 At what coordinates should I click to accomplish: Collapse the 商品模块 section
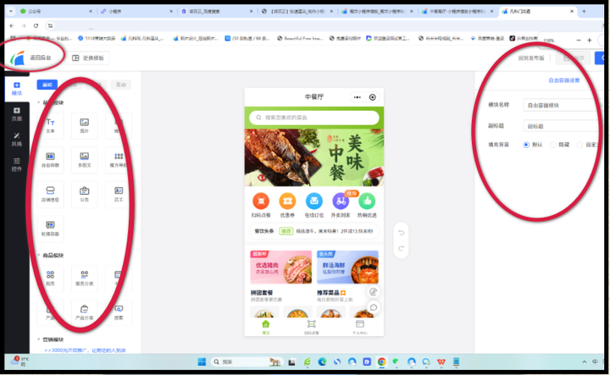point(38,256)
